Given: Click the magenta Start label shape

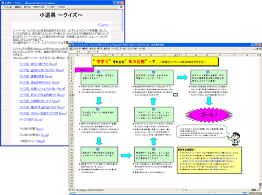Looking at the screenshot, I should coord(84,70).
